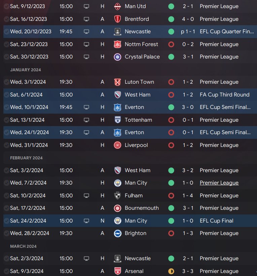Toggle the check mark beside Sat, 17/2/2024
257x276 pixels.
click(6, 208)
